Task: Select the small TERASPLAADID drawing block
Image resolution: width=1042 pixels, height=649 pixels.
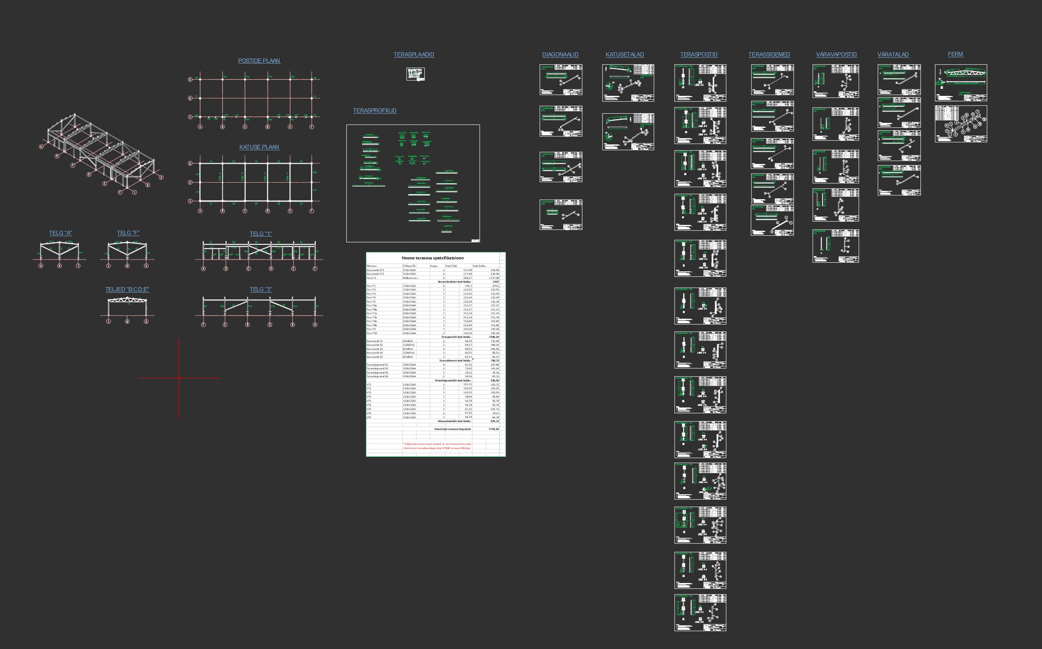Action: (415, 74)
